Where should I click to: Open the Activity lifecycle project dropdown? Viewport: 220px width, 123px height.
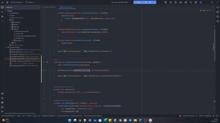click(17, 2)
